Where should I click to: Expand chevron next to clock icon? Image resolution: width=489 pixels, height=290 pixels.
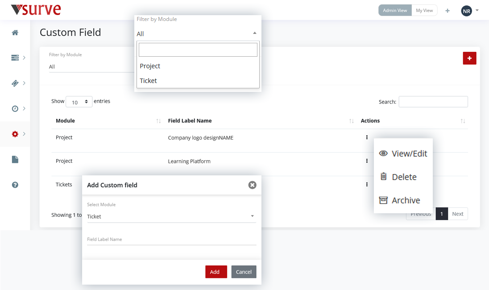click(x=24, y=108)
